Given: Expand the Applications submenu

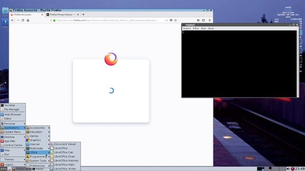Looking at the screenshot, I should tap(13, 128).
